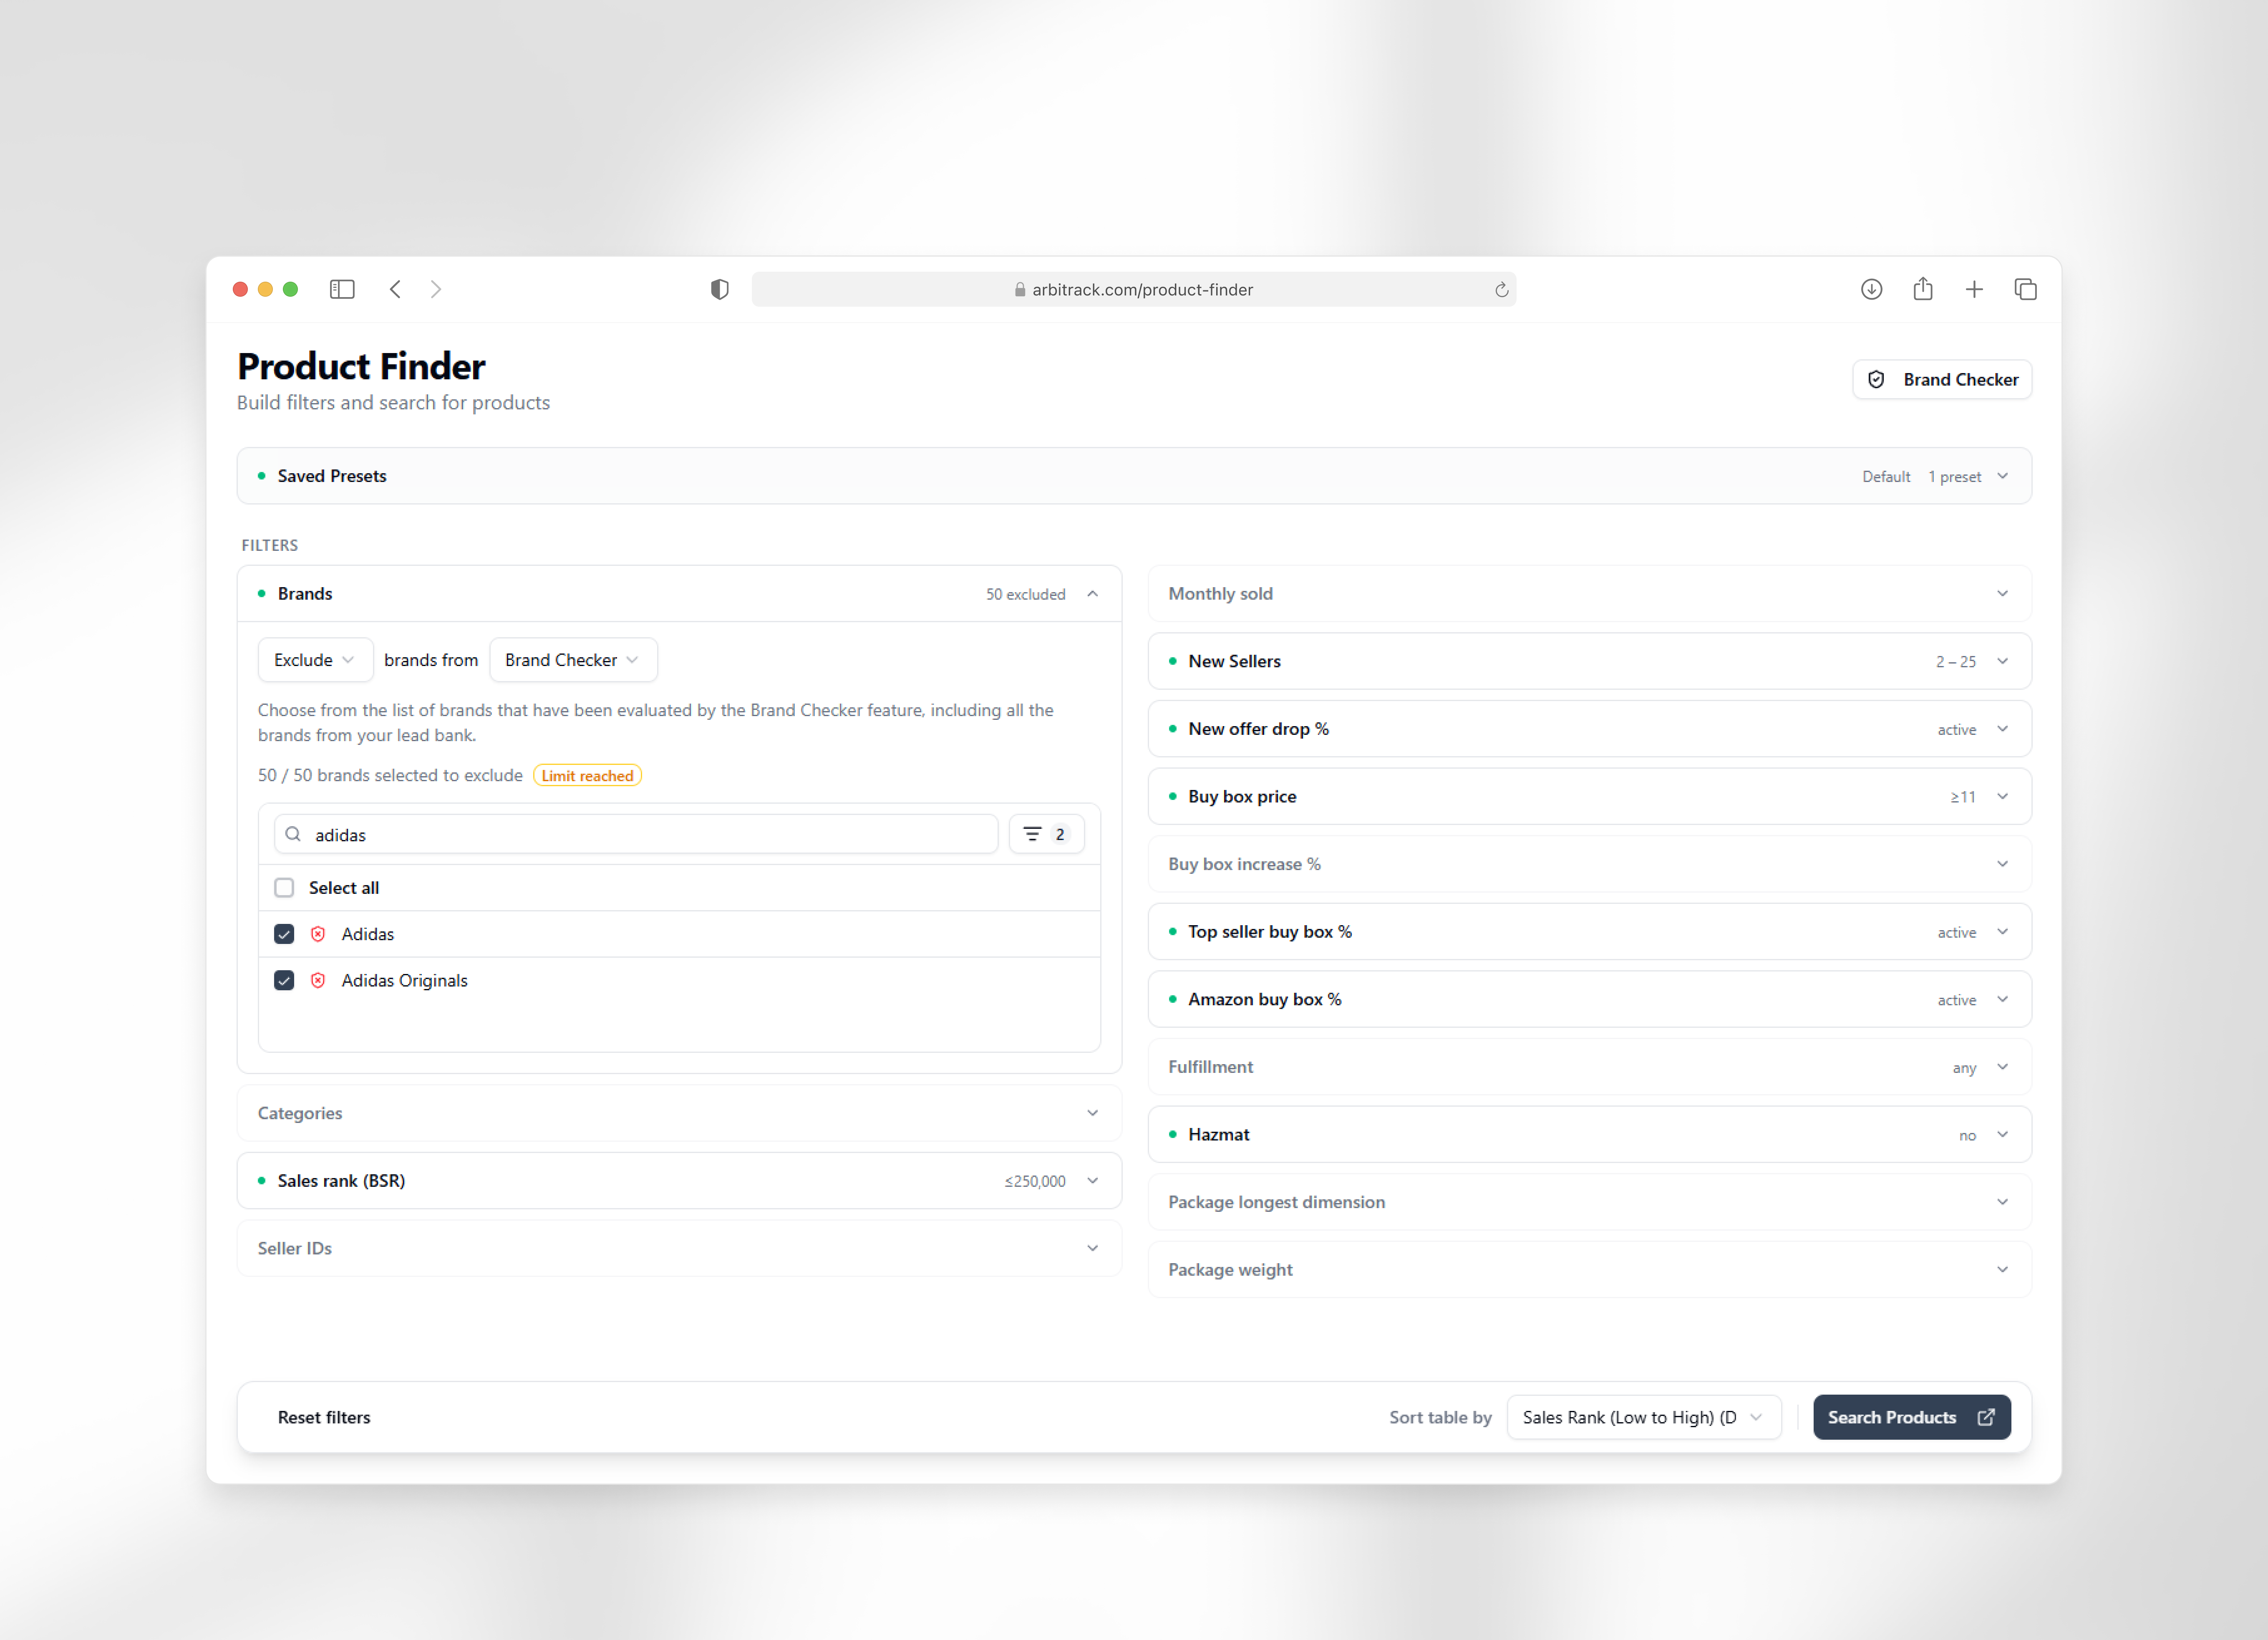Click the address bar lock icon

pyautogui.click(x=1020, y=290)
